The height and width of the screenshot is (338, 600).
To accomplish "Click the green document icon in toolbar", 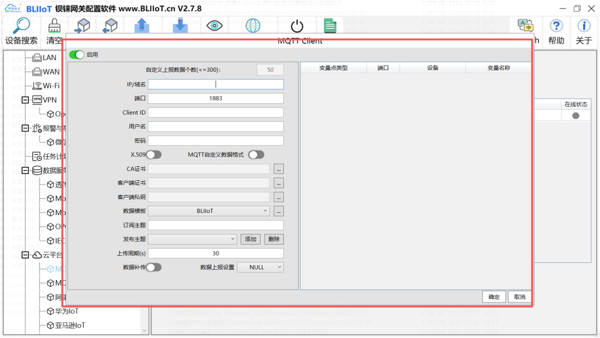I will pyautogui.click(x=330, y=26).
